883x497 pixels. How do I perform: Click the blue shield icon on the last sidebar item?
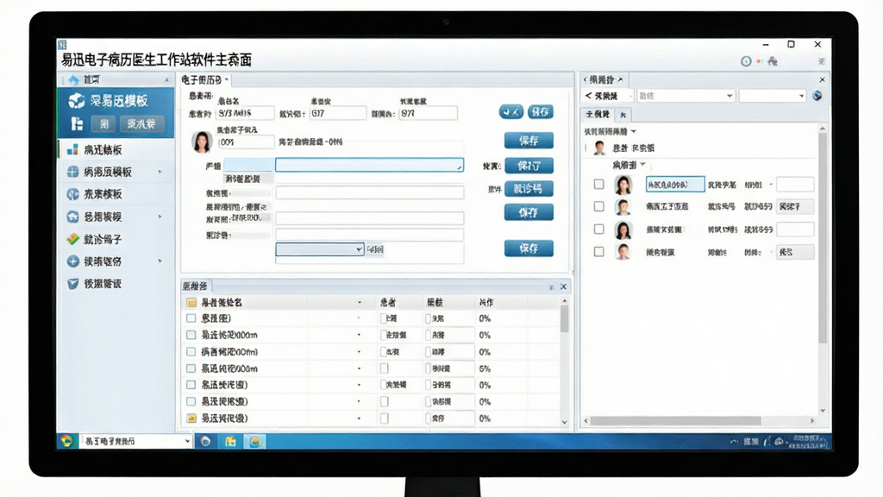click(72, 284)
